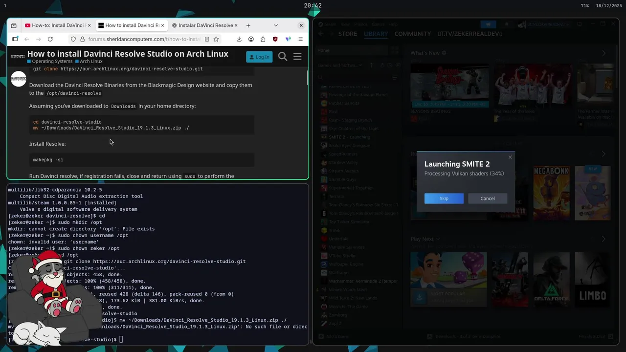
Task: Click the browser address bar URL
Action: coord(144,39)
